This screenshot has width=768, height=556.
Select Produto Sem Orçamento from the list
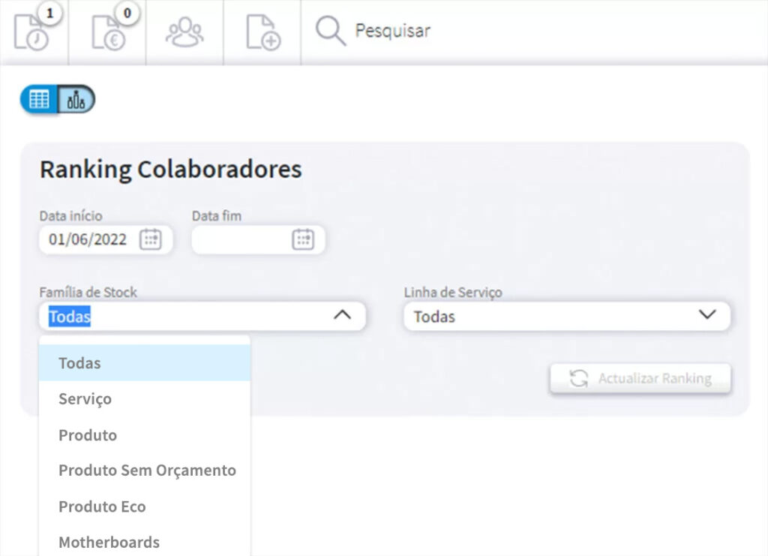point(147,470)
